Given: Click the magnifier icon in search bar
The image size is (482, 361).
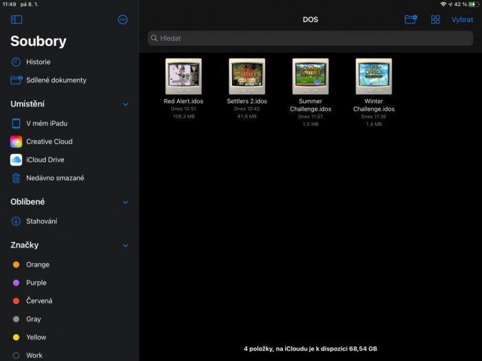Looking at the screenshot, I should 154,38.
